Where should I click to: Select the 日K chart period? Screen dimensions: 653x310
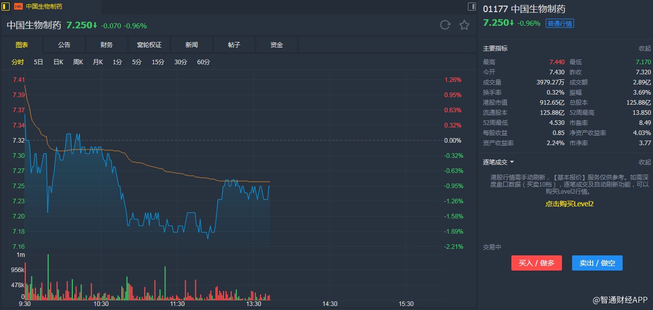point(58,62)
